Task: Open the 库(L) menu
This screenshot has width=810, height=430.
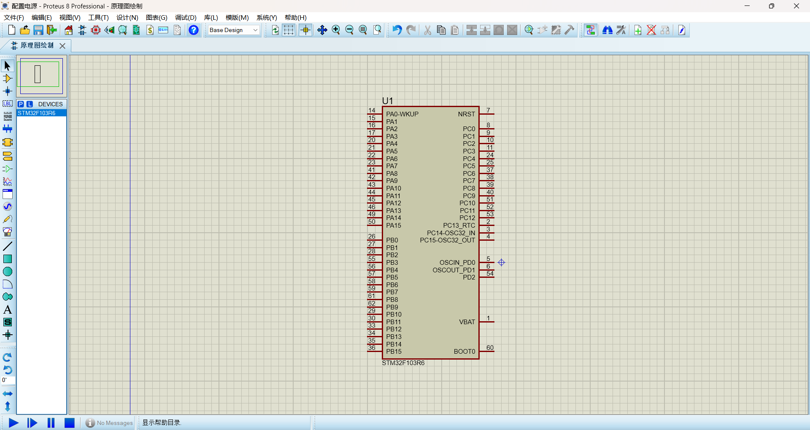Action: pos(211,17)
